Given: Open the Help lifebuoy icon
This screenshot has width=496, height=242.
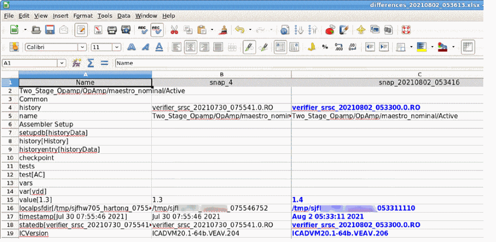Looking at the screenshot, I should coord(405,30).
